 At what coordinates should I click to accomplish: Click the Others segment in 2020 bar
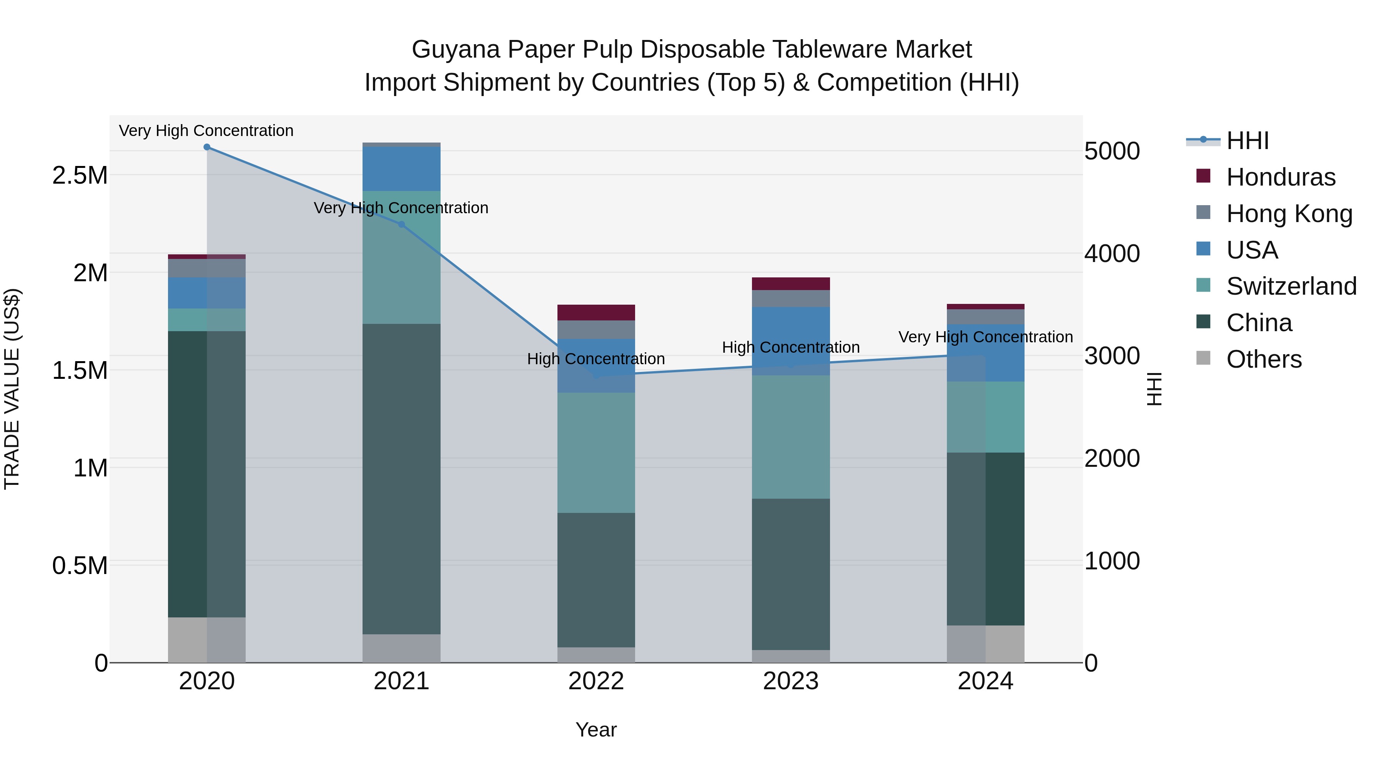pyautogui.click(x=207, y=640)
